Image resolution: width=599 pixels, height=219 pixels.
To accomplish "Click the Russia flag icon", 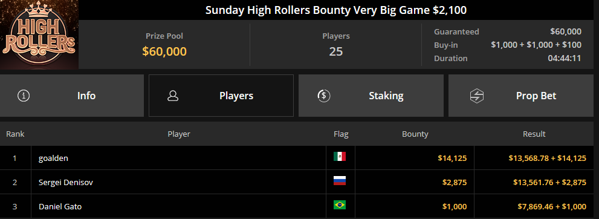I will [340, 181].
